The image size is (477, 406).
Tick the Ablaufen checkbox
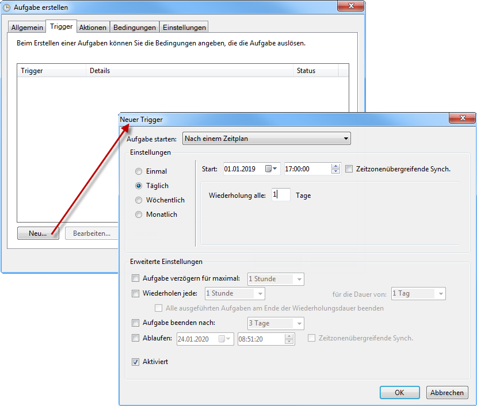(136, 338)
